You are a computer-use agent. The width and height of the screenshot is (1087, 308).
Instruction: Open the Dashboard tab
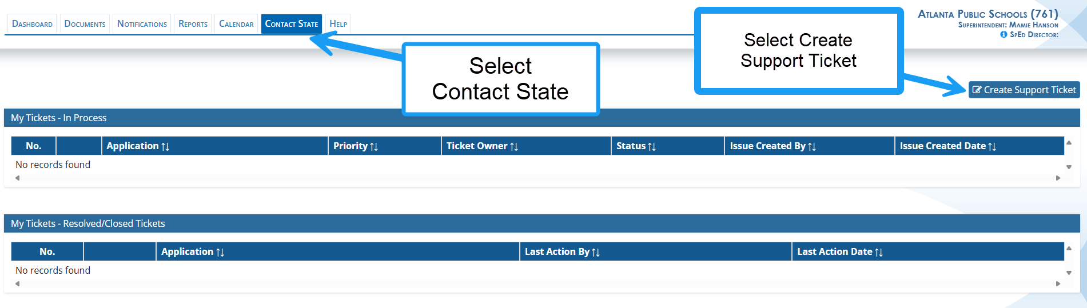point(32,24)
